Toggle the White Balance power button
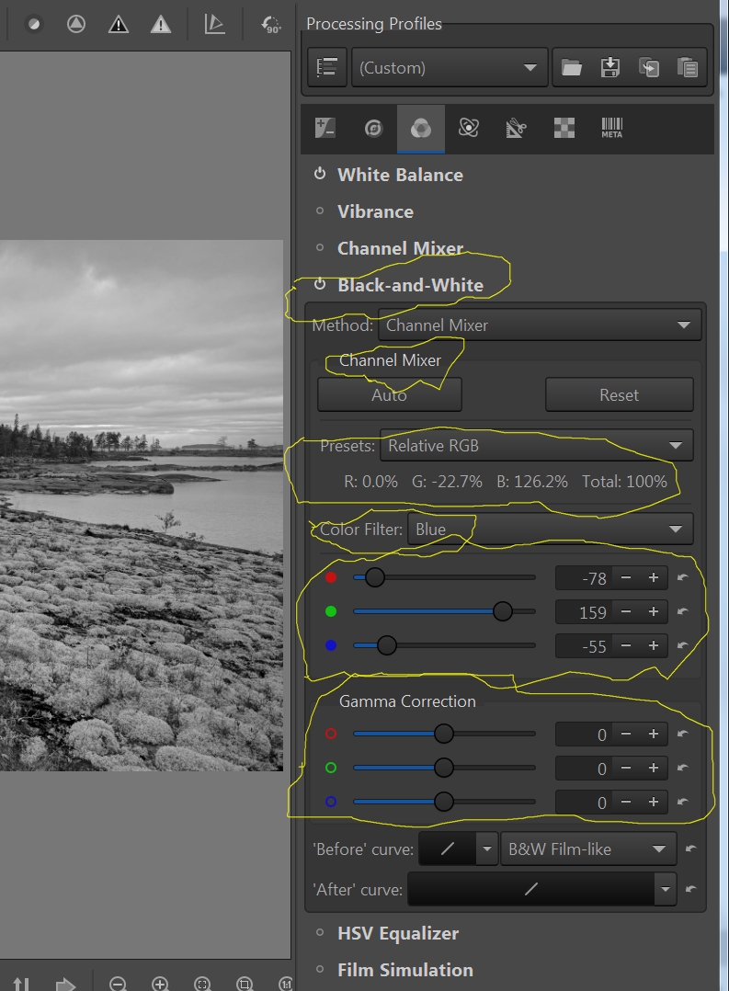The height and width of the screenshot is (991, 729). click(x=320, y=174)
